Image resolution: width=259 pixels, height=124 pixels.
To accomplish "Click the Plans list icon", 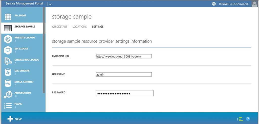I will [8, 106].
